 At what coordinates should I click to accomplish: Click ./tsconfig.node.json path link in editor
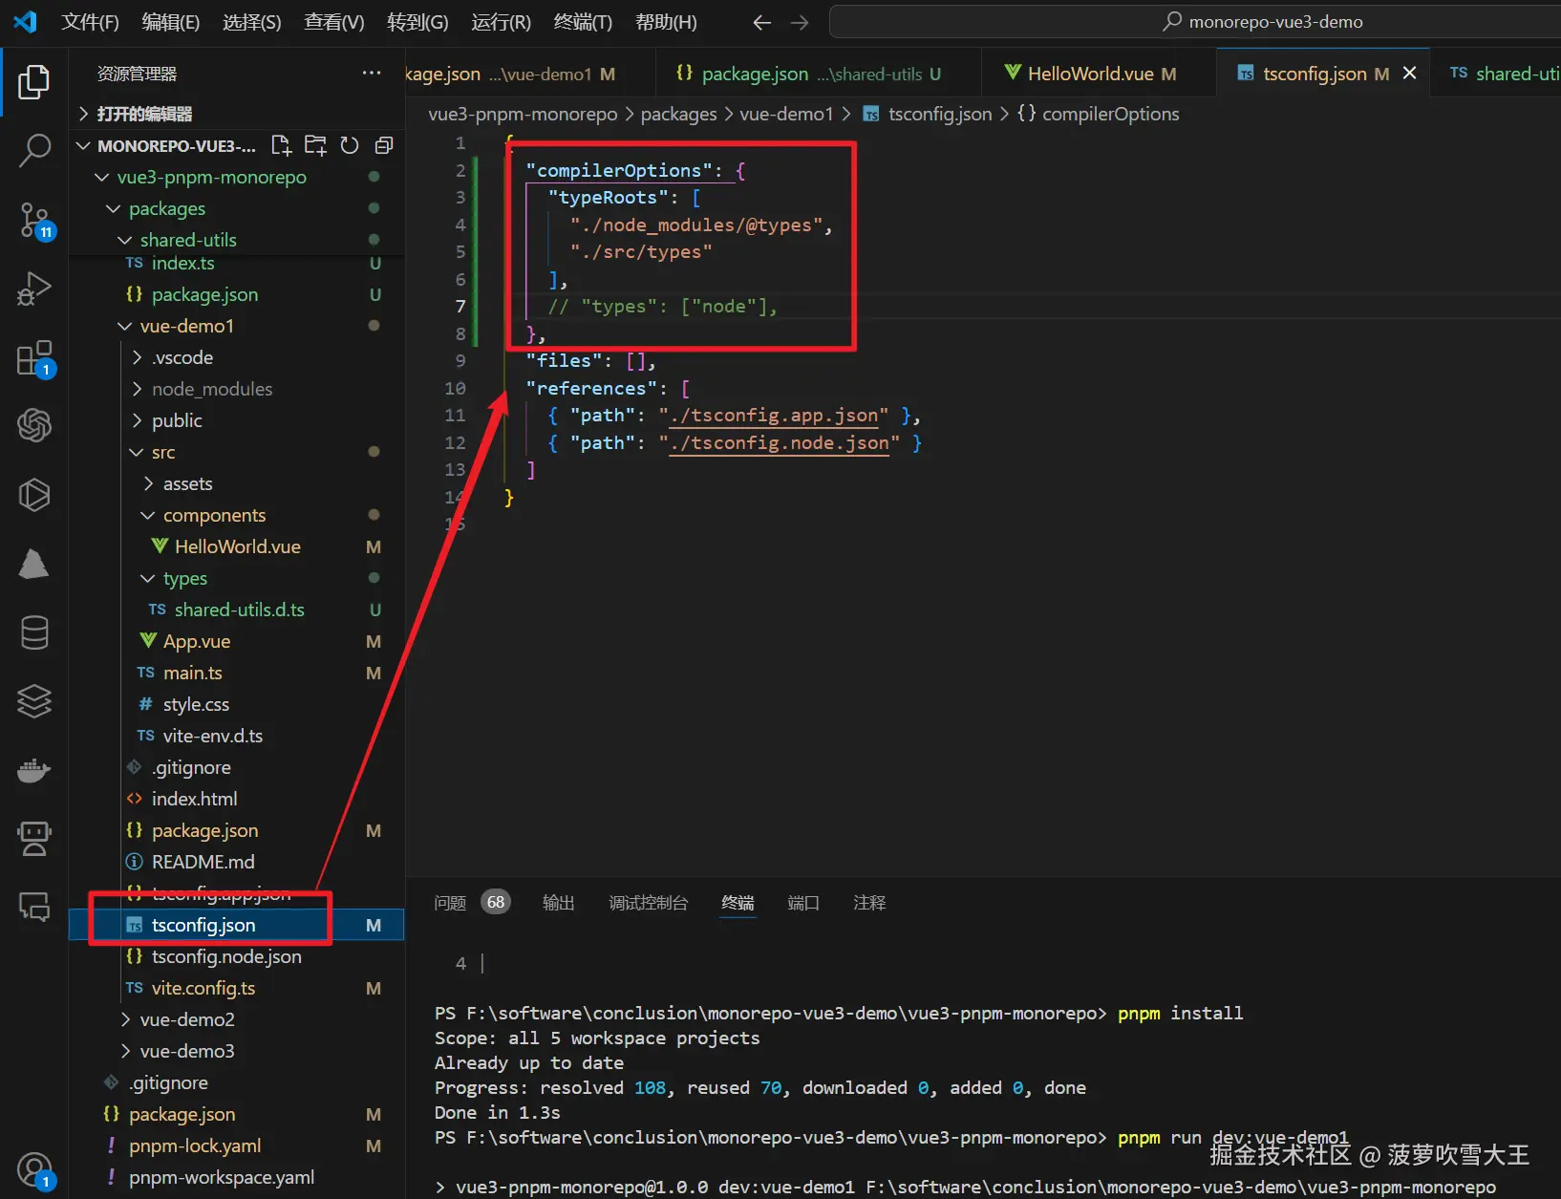coord(780,443)
